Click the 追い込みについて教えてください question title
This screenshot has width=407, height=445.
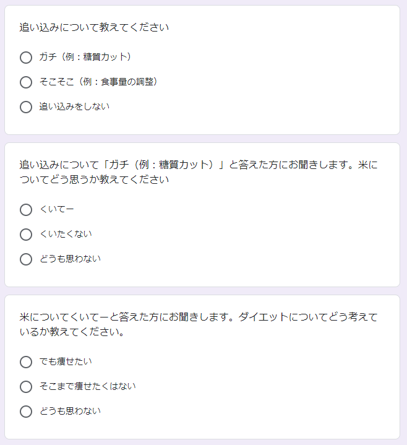tap(95, 28)
